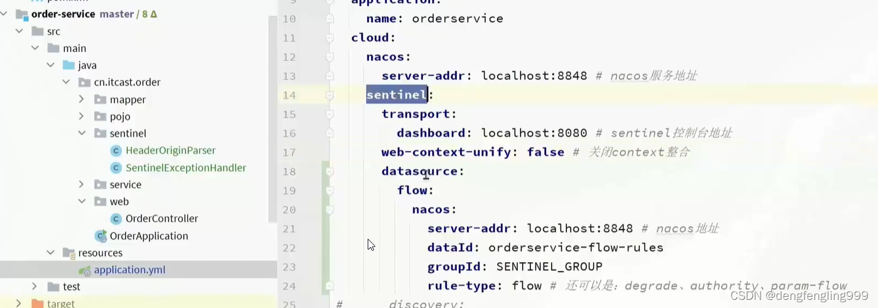Click the orange target folder icon
Viewport: 878px width, 308px height.
37,304
